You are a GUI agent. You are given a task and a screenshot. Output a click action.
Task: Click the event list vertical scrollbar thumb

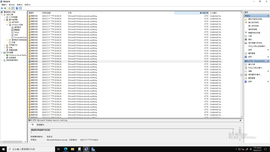point(241,75)
